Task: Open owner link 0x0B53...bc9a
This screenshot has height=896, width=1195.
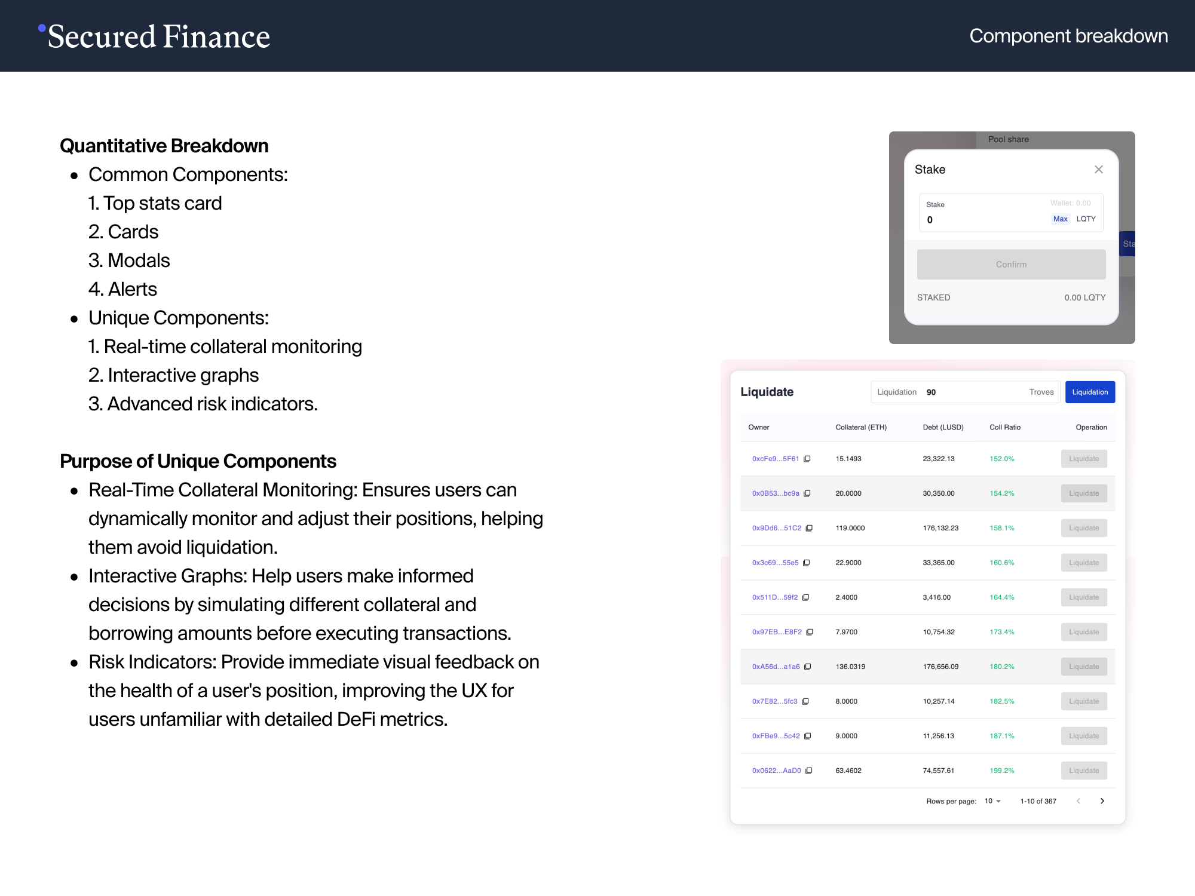Action: (x=776, y=493)
